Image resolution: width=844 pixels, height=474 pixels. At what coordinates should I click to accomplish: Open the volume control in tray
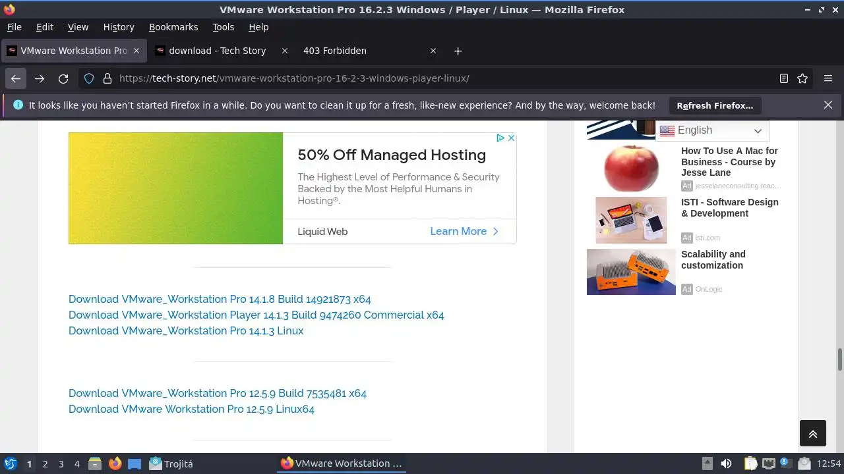(726, 463)
